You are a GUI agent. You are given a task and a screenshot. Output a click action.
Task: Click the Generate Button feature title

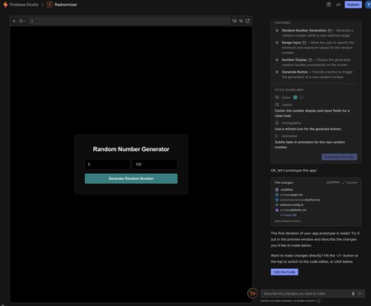295,72
